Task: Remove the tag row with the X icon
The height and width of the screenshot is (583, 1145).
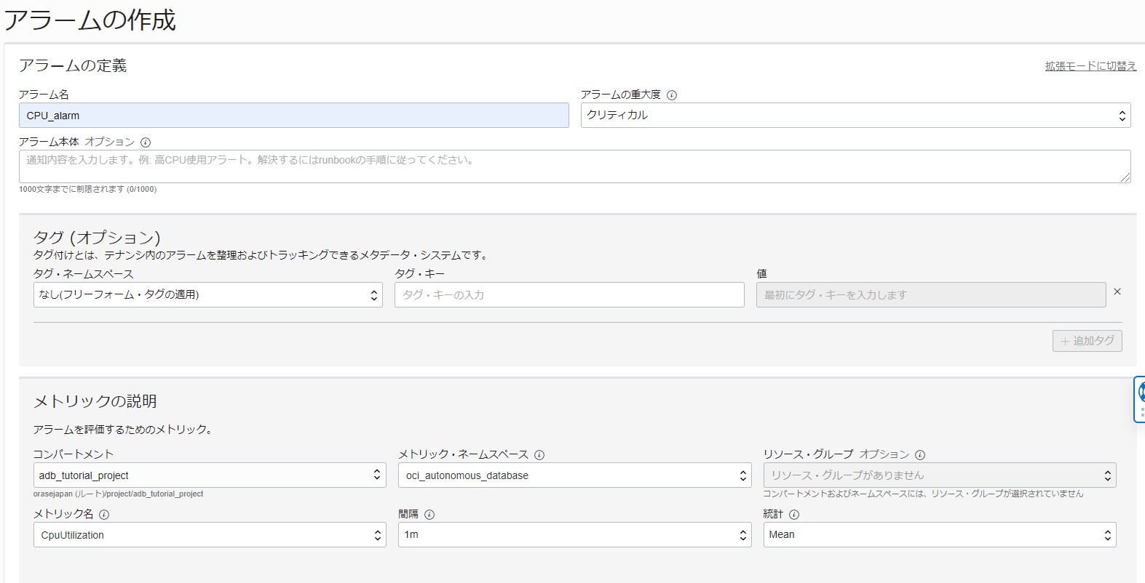Action: (1117, 291)
